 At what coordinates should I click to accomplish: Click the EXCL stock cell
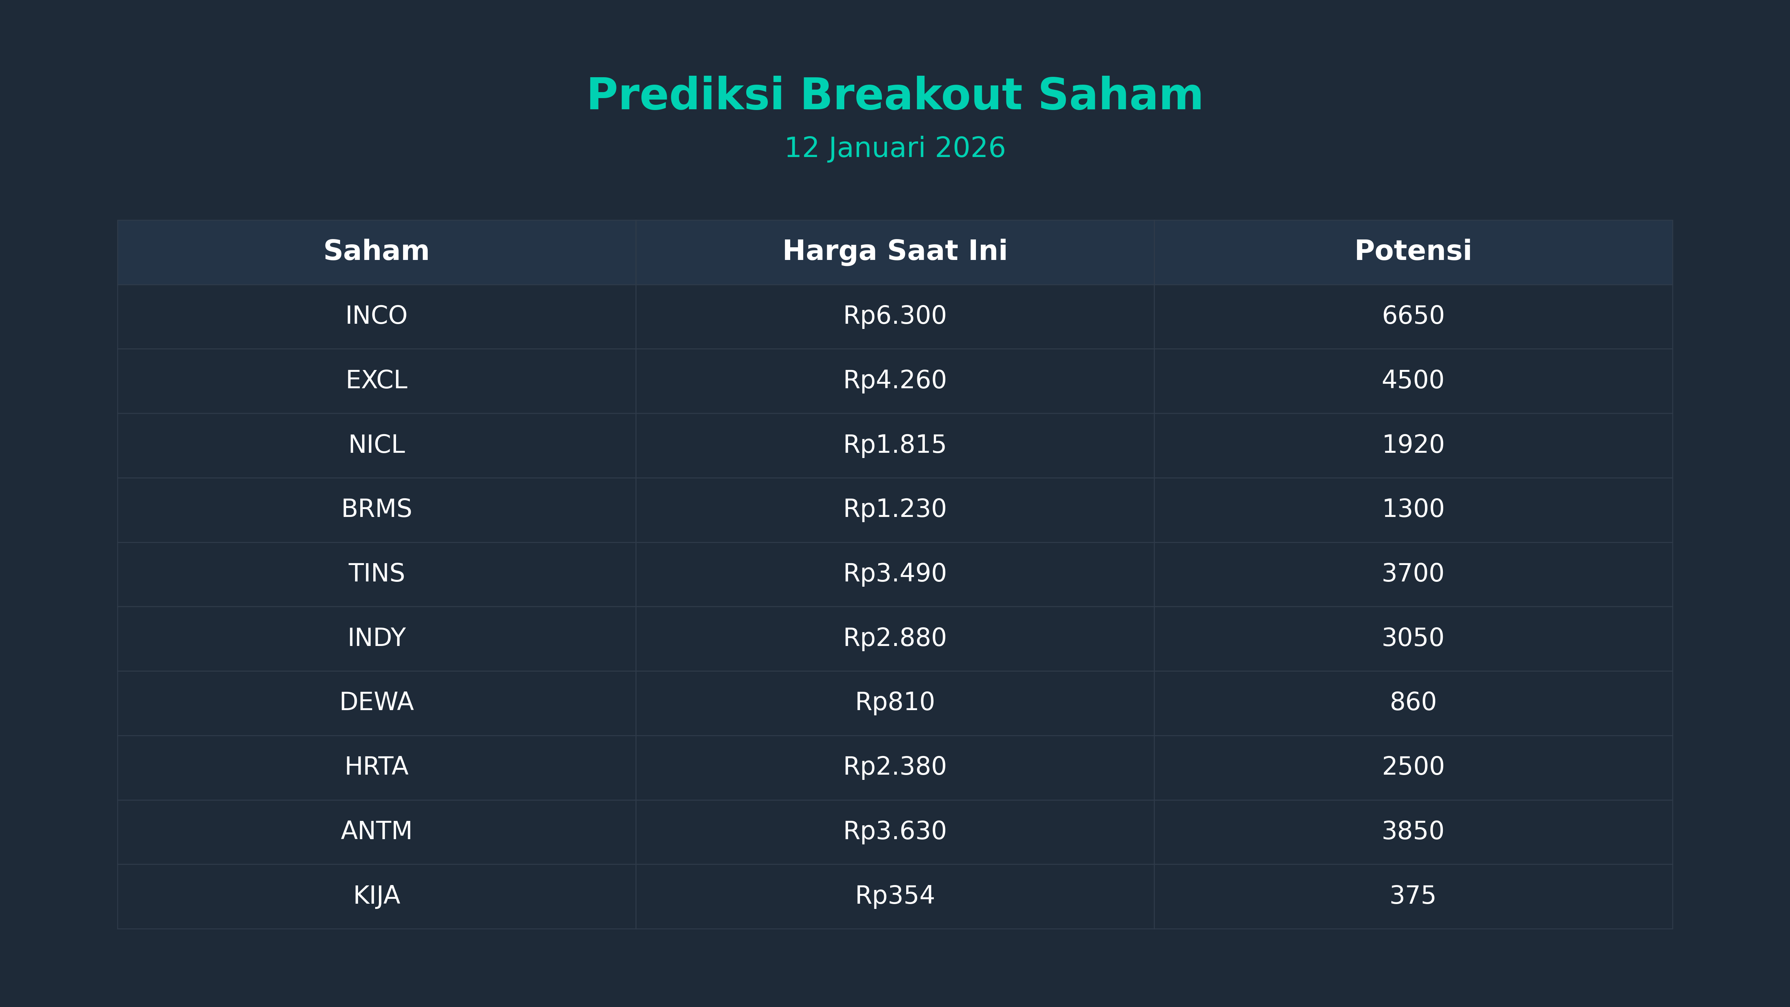coord(376,380)
